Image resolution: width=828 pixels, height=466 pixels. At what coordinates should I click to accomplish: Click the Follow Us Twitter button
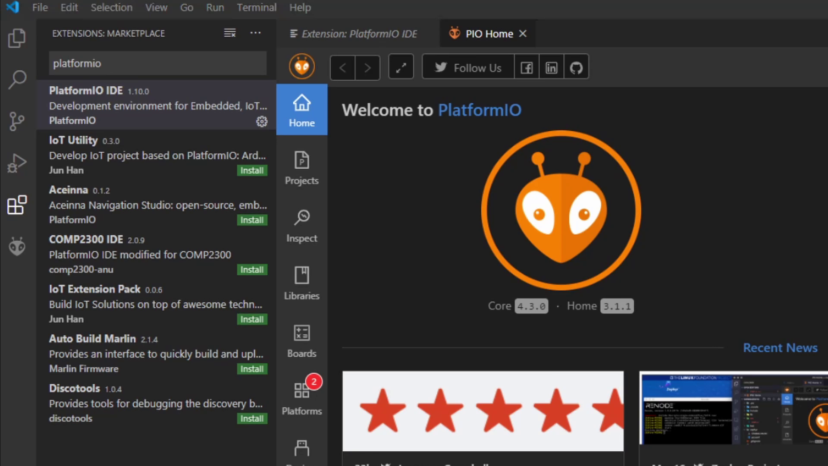click(x=468, y=68)
